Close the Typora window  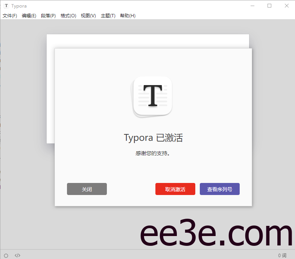287,6
